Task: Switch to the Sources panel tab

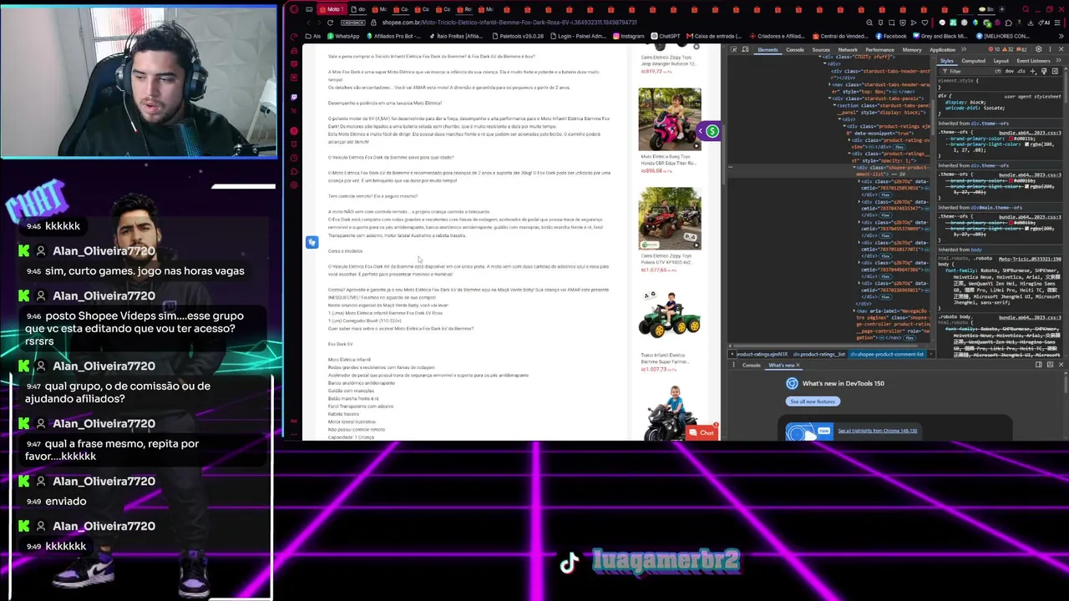Action: [821, 50]
